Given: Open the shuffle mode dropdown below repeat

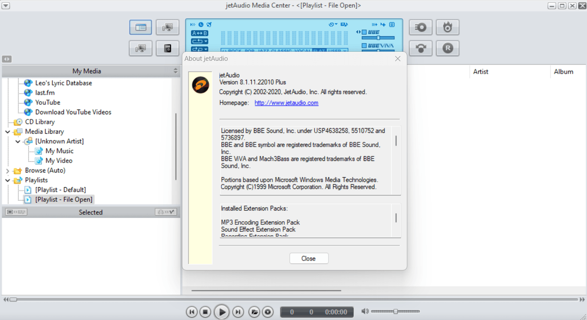Looking at the screenshot, I should tap(199, 49).
